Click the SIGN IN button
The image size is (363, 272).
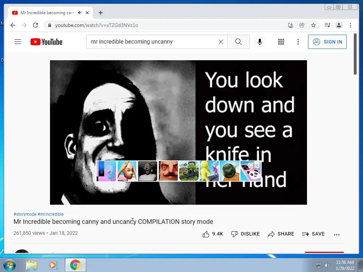327,42
